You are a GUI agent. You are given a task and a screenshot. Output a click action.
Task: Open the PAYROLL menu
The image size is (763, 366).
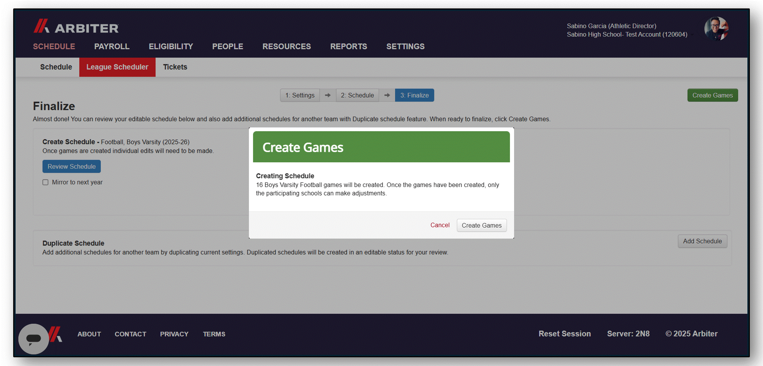pyautogui.click(x=112, y=46)
